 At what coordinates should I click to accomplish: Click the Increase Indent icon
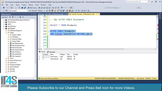coord(85,11)
